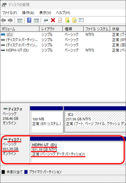This screenshot has width=126, height=183.
Task: Sort by the ファイル システム column header
Action: pos(97,29)
